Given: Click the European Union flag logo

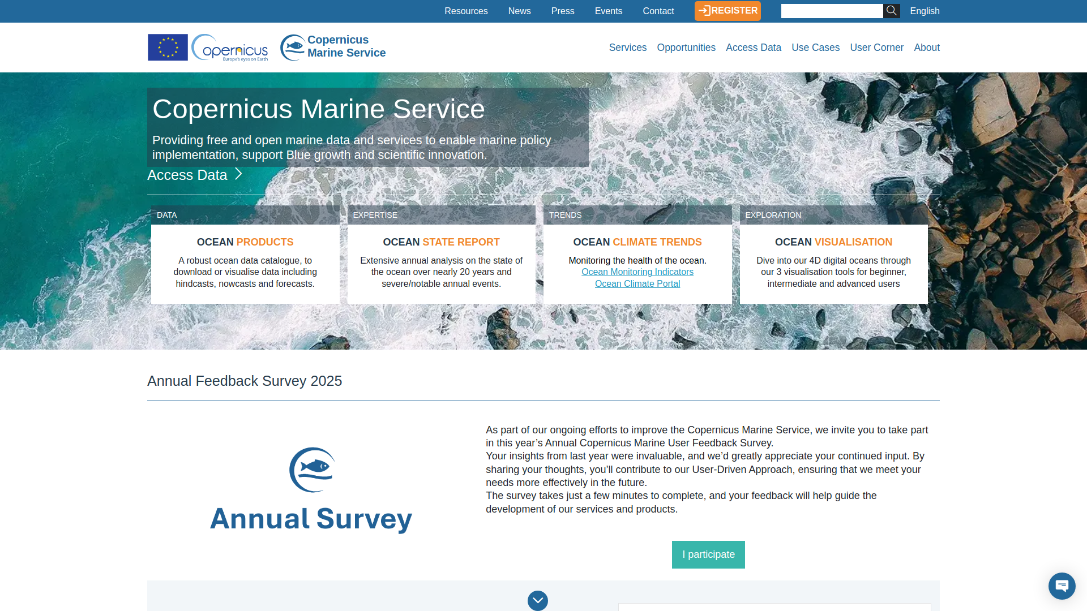Looking at the screenshot, I should [x=168, y=48].
